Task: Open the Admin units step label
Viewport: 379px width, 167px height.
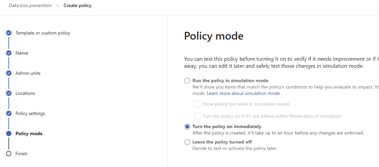Action: 28,73
